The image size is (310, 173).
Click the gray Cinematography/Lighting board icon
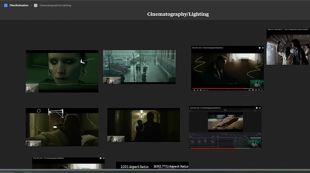pos(35,5)
